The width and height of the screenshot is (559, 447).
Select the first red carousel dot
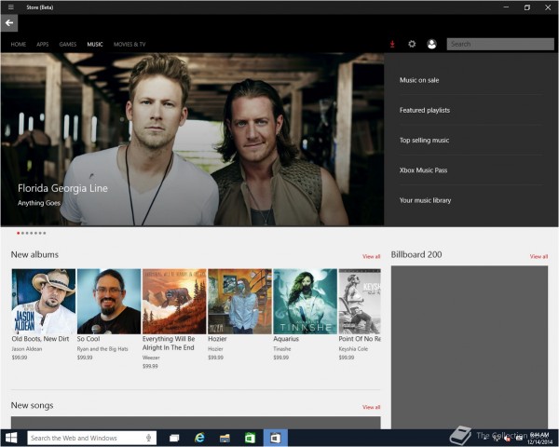(x=19, y=233)
